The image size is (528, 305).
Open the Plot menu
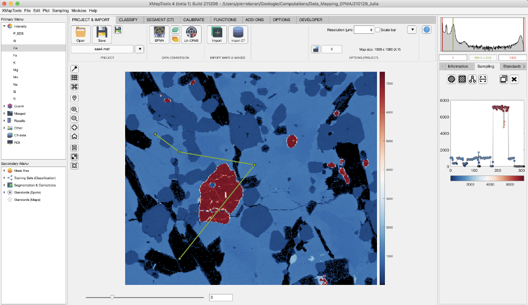point(46,11)
